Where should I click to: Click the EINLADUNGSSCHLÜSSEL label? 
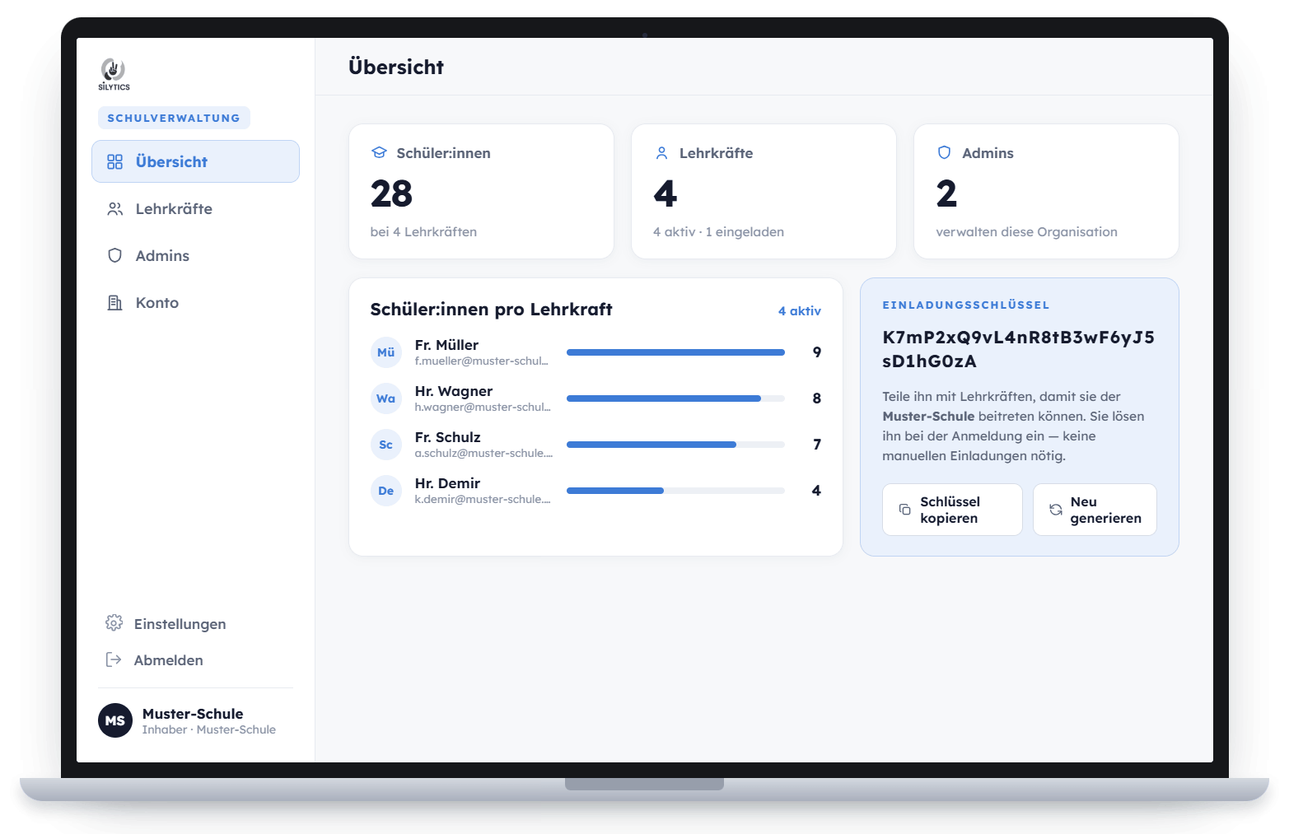[966, 305]
